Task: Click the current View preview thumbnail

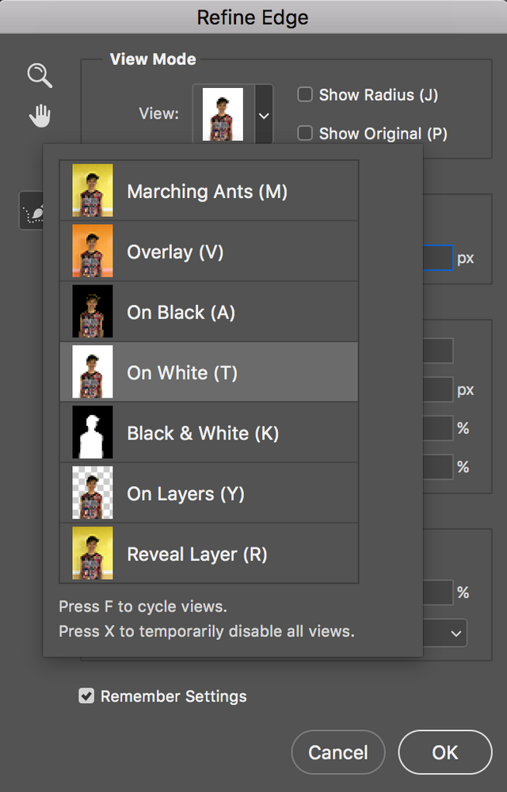Action: tap(223, 114)
